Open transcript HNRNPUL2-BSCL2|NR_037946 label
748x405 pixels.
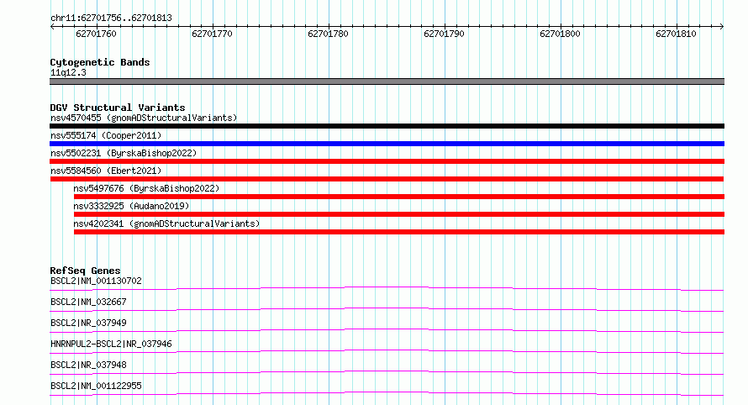pos(111,344)
